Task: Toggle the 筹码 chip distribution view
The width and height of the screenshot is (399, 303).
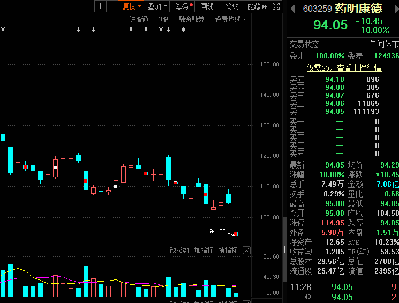Action: tap(183, 6)
